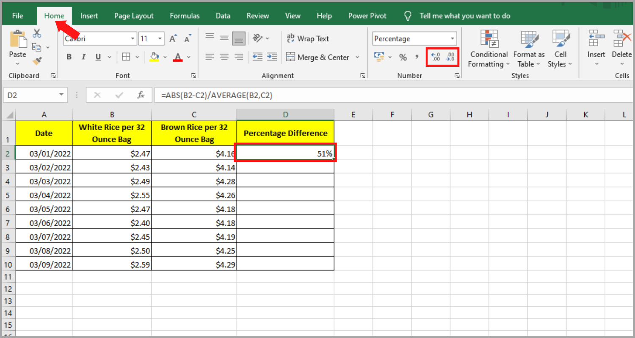Image resolution: width=635 pixels, height=338 pixels.
Task: Click the Cut icon in the Clipboard group
Action: tap(36, 32)
